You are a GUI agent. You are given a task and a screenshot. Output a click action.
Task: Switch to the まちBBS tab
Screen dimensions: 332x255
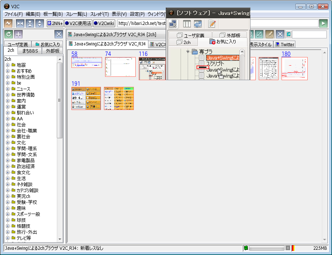pos(30,51)
